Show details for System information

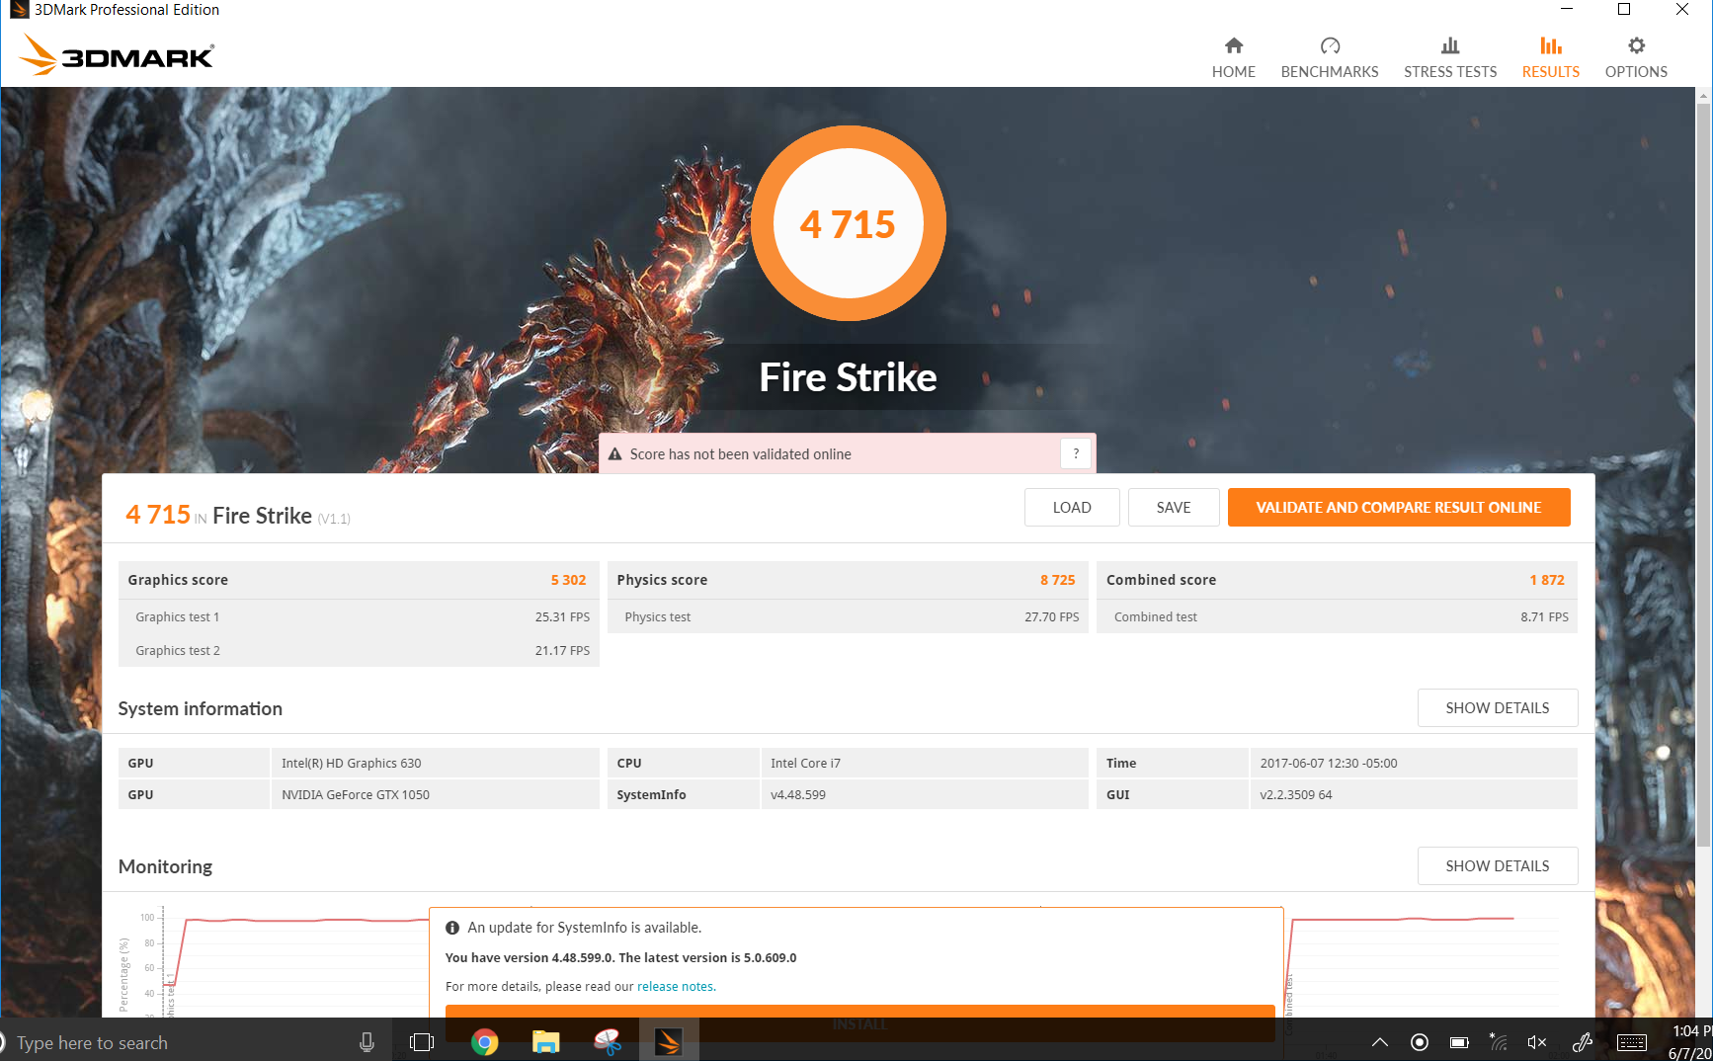pyautogui.click(x=1498, y=708)
